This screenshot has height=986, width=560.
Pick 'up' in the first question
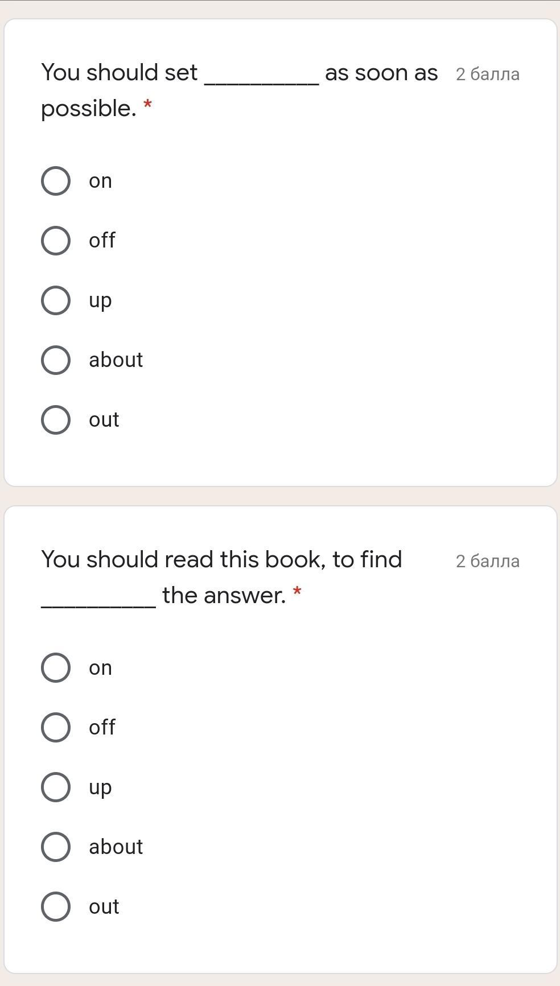pyautogui.click(x=56, y=300)
